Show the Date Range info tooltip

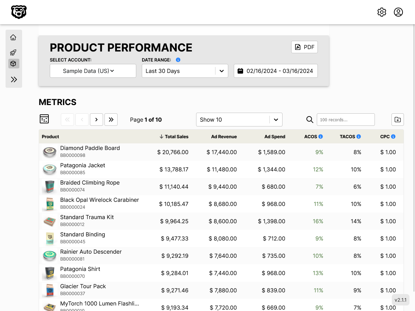point(178,60)
